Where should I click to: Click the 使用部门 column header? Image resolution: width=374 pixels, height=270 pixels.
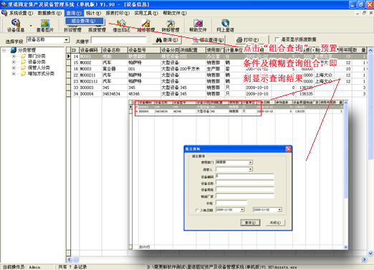215,50
